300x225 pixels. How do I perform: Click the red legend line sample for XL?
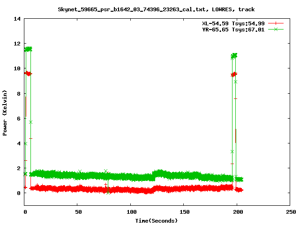tap(276, 23)
